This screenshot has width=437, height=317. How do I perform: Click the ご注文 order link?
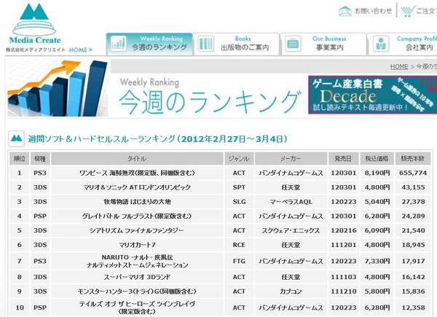[426, 11]
